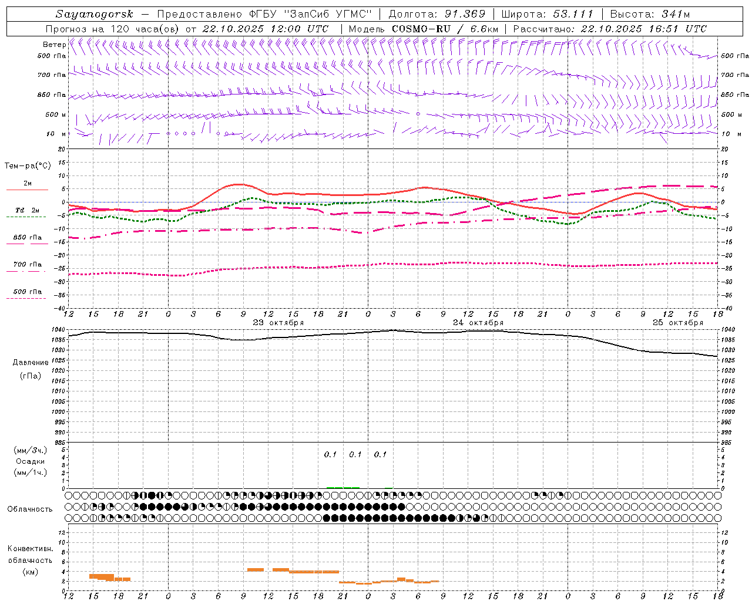Select the Рассчитано 22.10.2025 16:51 UTC timestamp
752x601 pixels.
click(x=610, y=29)
